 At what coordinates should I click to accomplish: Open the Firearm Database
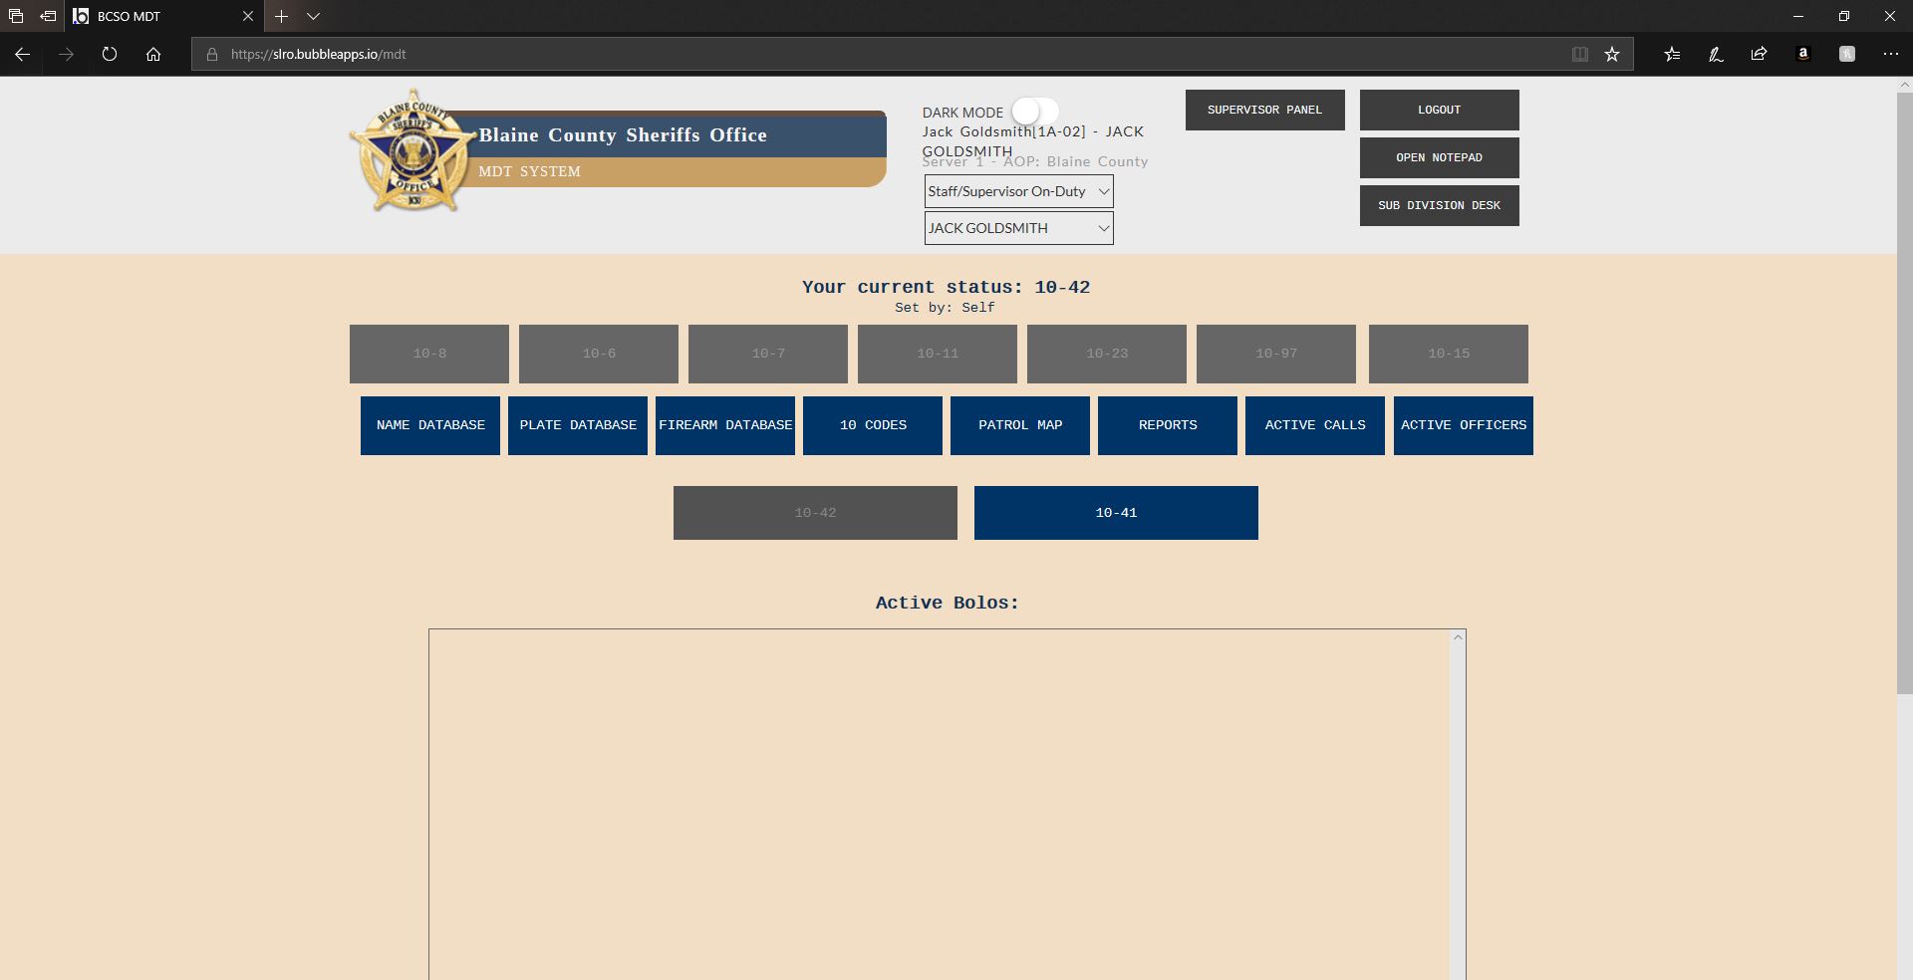pyautogui.click(x=725, y=426)
